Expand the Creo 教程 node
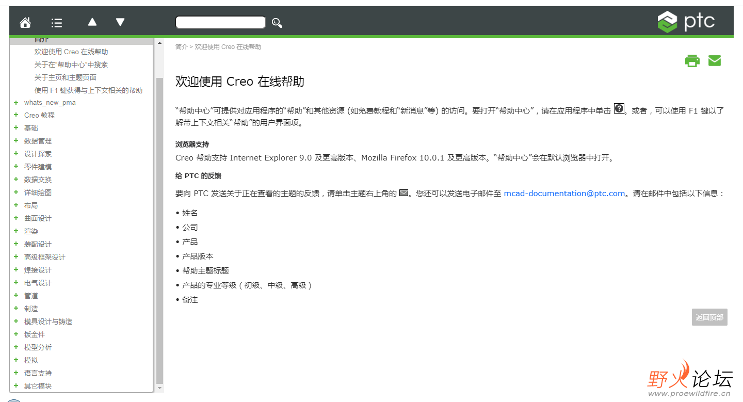 pyautogui.click(x=17, y=115)
